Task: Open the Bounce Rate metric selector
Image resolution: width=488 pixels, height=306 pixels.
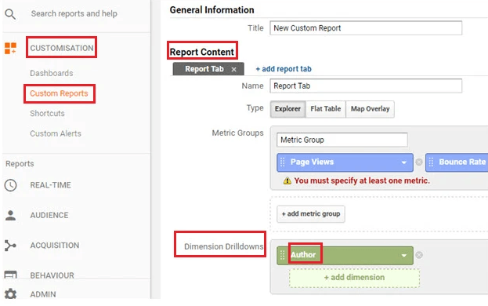Action: point(457,162)
